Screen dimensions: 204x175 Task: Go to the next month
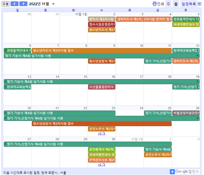[x=23, y=4]
